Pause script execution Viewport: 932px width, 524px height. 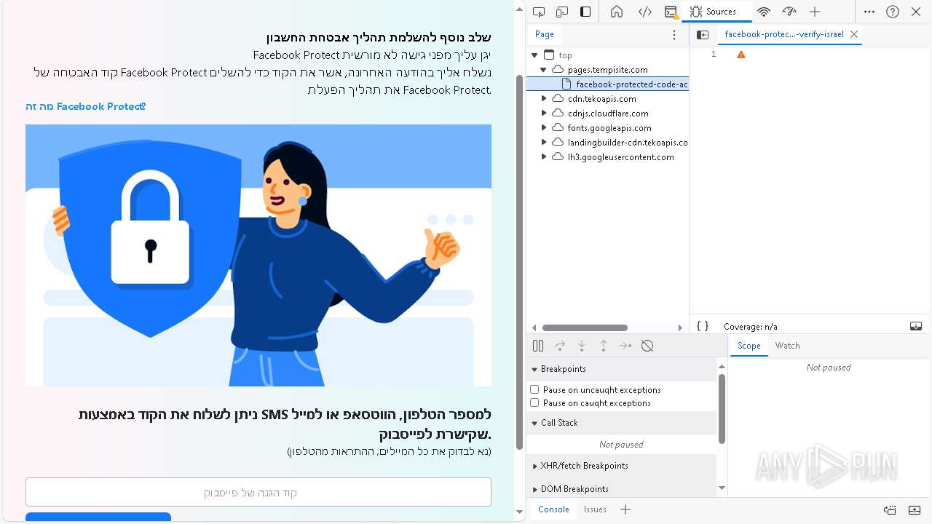click(538, 346)
